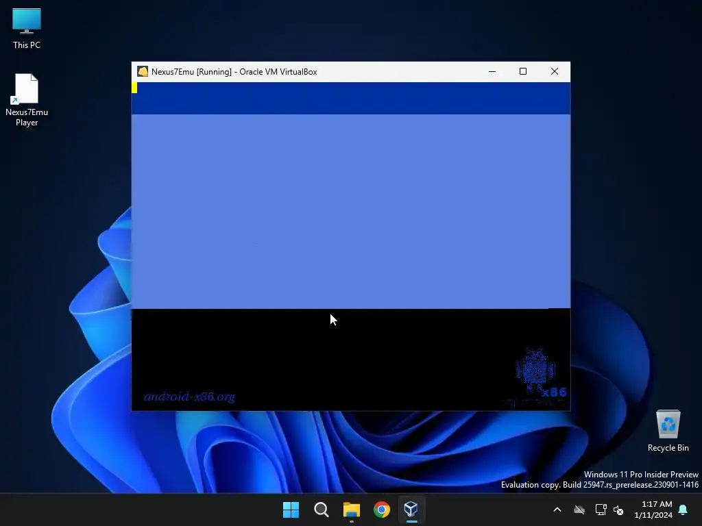
Task: Open the This PC desktop icon
Action: click(x=27, y=28)
